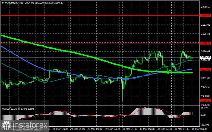Select the 29 Mar 09:30 time label
This screenshot has height=132, width=212.
point(95,129)
